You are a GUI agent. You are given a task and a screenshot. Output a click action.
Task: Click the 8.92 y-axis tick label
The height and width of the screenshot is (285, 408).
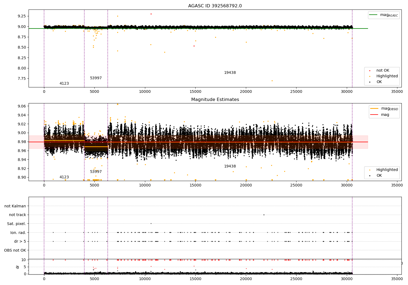pyautogui.click(x=21, y=169)
